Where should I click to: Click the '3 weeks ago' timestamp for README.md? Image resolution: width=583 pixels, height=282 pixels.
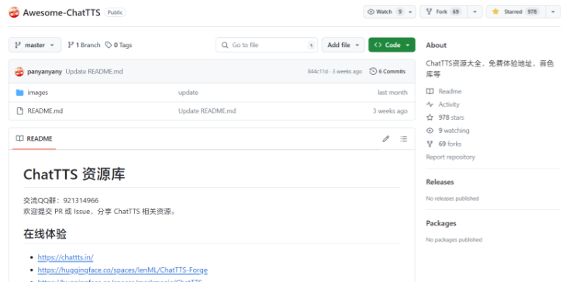click(x=390, y=110)
